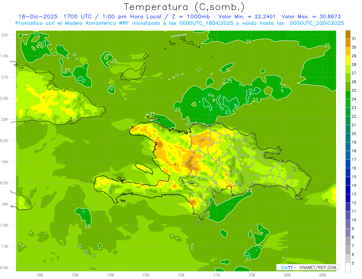Select the forecast date '18-Dic-2025'
This screenshot has width=362, height=279.
pyautogui.click(x=38, y=17)
